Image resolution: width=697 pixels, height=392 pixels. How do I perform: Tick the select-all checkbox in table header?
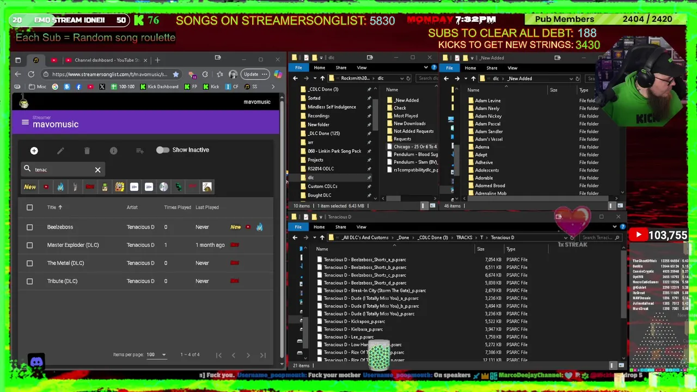(29, 207)
